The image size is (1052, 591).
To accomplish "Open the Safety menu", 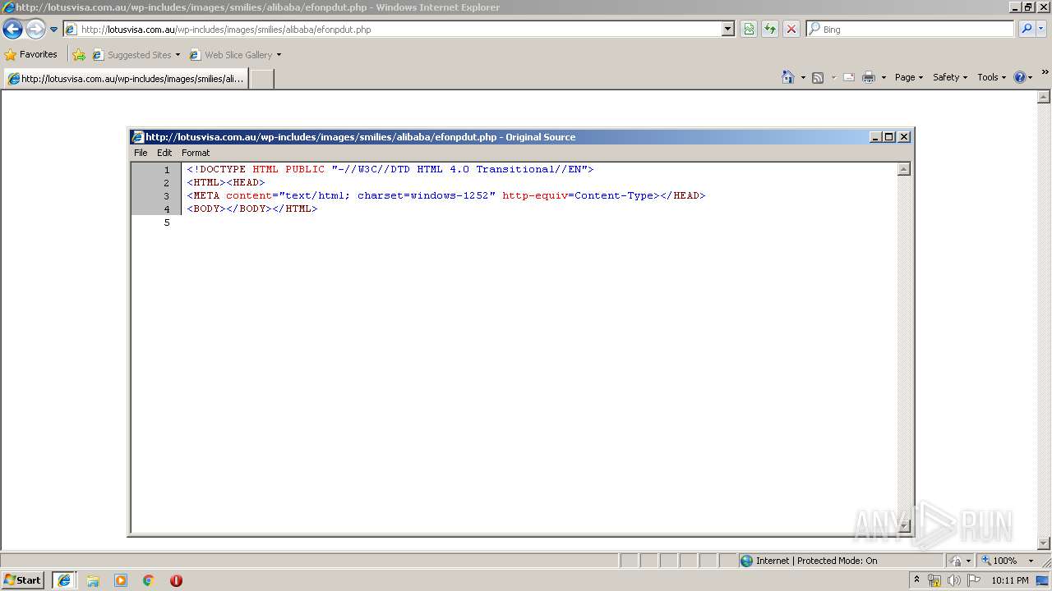I will click(950, 77).
